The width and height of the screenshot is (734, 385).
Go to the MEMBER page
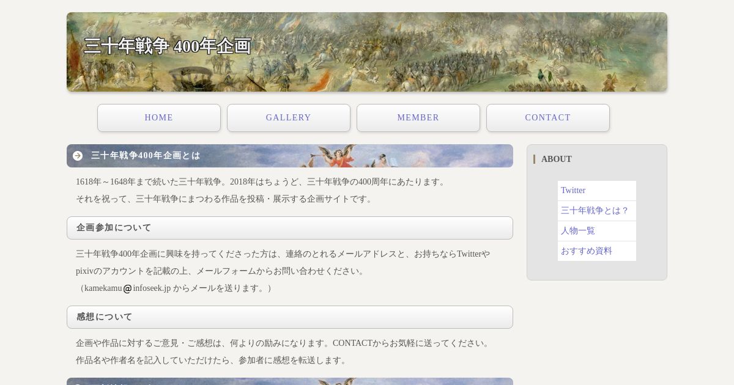418,118
